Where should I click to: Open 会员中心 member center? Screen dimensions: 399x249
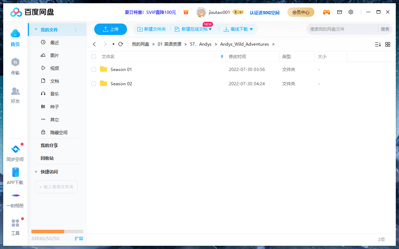301,12
